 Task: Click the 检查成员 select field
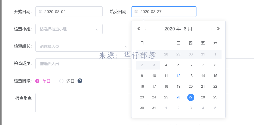tap(145, 64)
